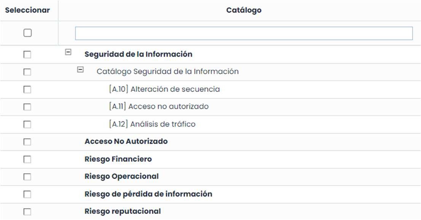The height and width of the screenshot is (220, 421).
Task: Select the Riesgo reputacional catalog label
Action: 123,211
